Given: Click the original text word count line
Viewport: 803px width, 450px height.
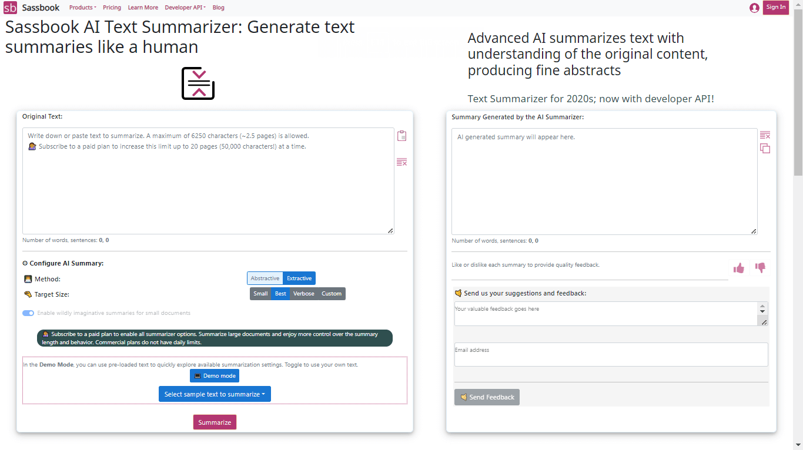Looking at the screenshot, I should coord(65,240).
